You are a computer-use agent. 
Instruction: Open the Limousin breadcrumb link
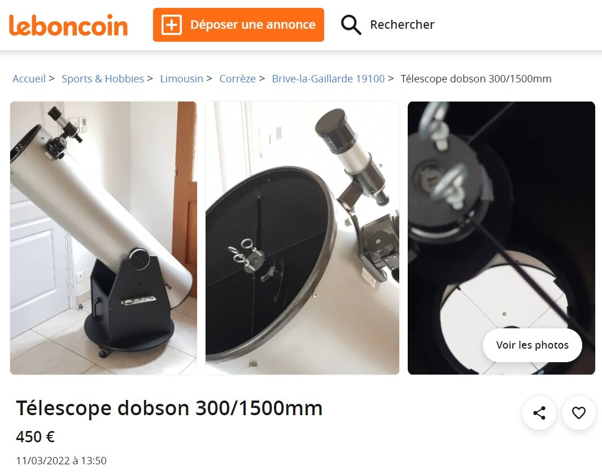pyautogui.click(x=181, y=78)
